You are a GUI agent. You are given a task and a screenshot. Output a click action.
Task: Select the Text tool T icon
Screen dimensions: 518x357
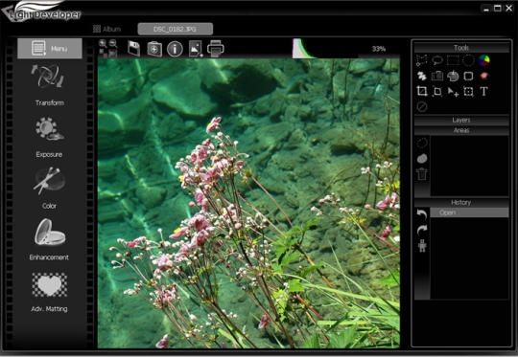[x=483, y=91]
